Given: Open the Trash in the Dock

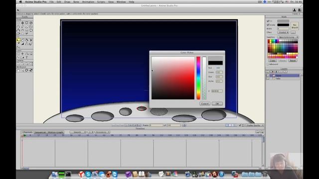Looking at the screenshot, I should coord(265,174).
